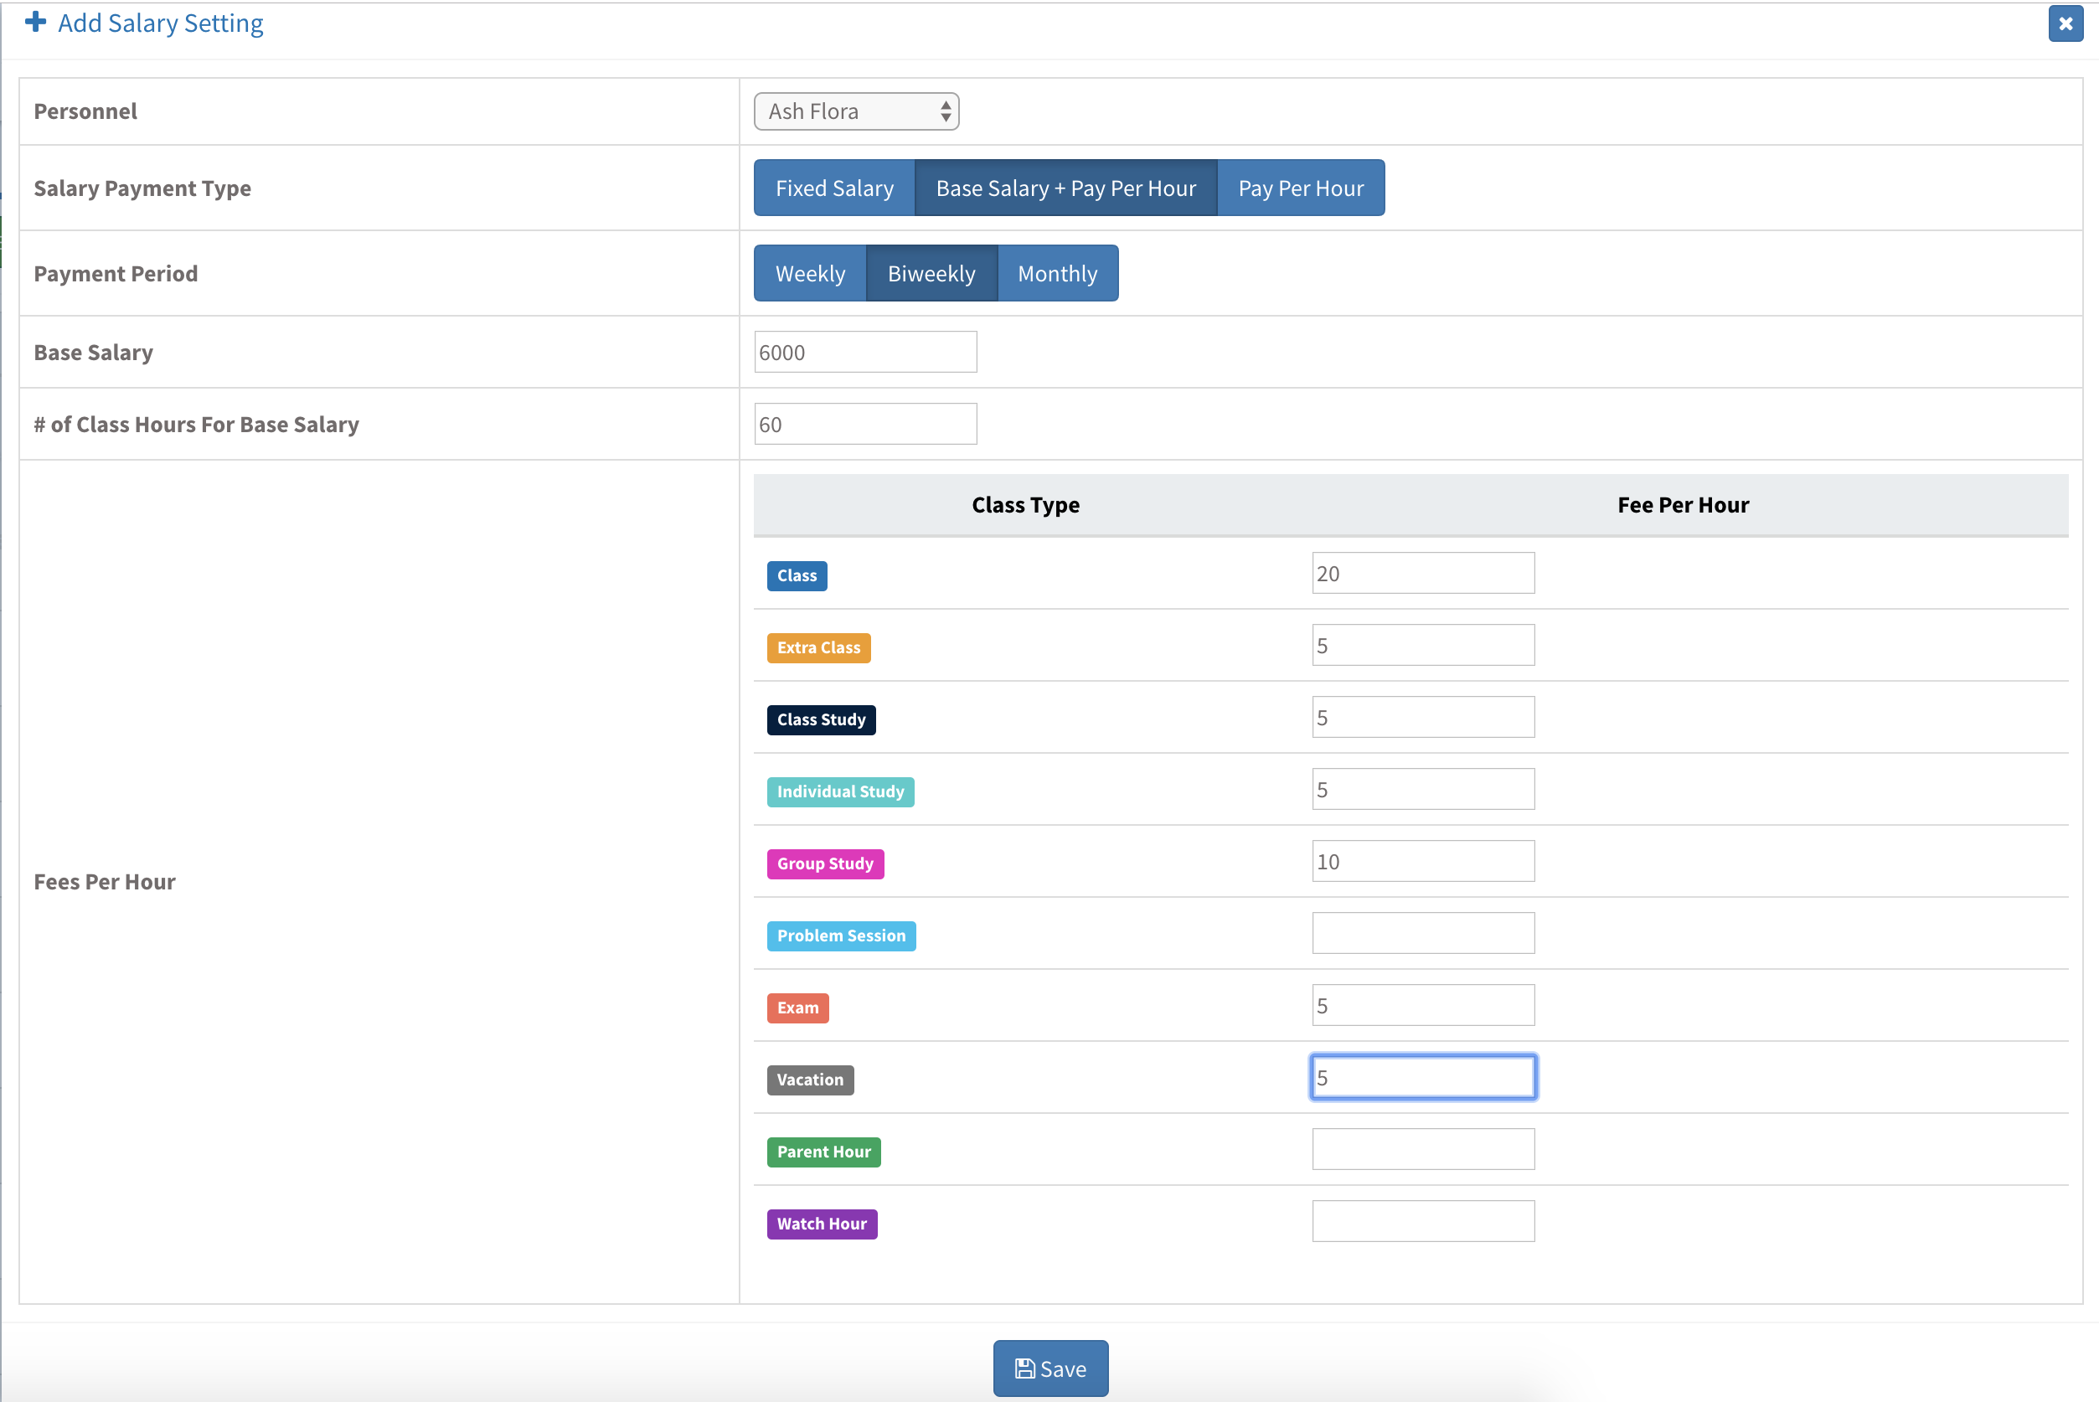
Task: Click the purple Watch Hour badge
Action: tap(821, 1224)
